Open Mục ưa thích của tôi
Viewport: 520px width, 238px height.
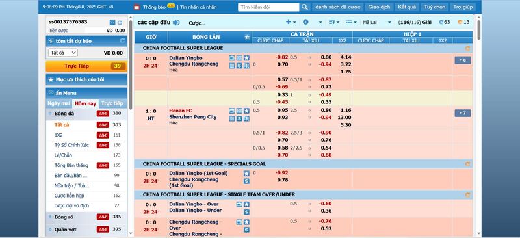pos(86,80)
